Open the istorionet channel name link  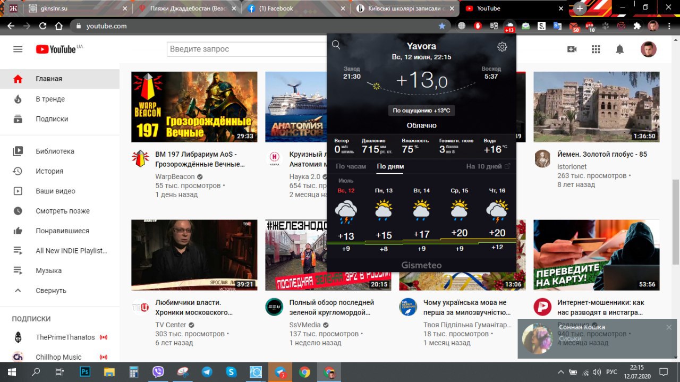(x=573, y=166)
